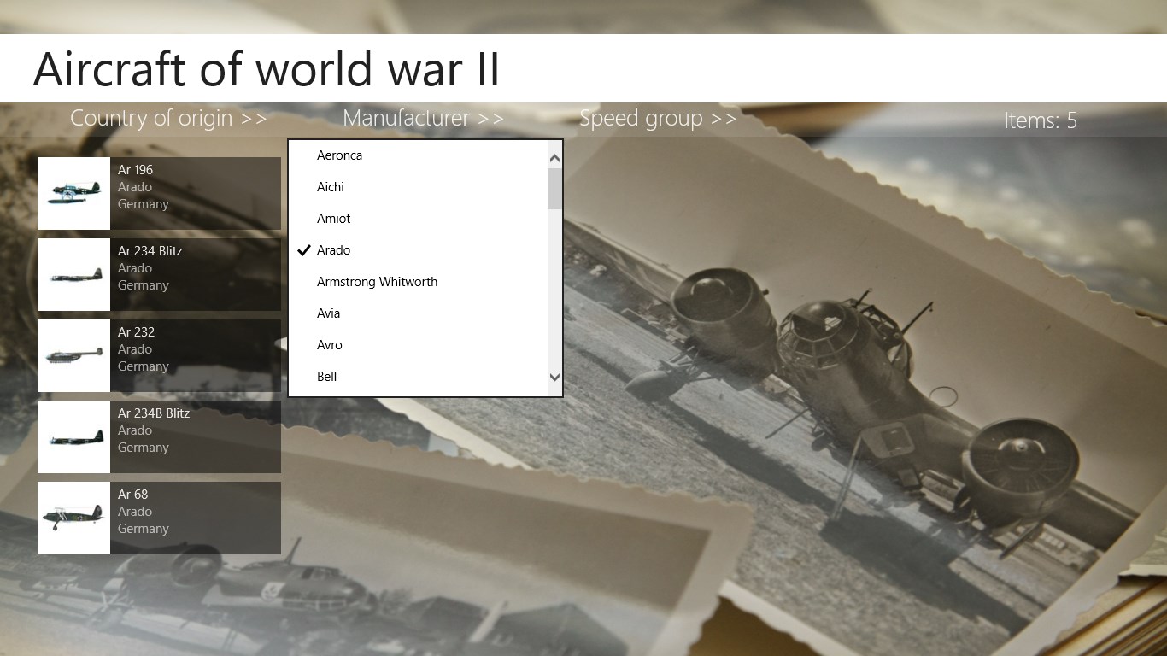Choose Aeronca from the manufacturer list
The height and width of the screenshot is (656, 1167).
tap(339, 155)
